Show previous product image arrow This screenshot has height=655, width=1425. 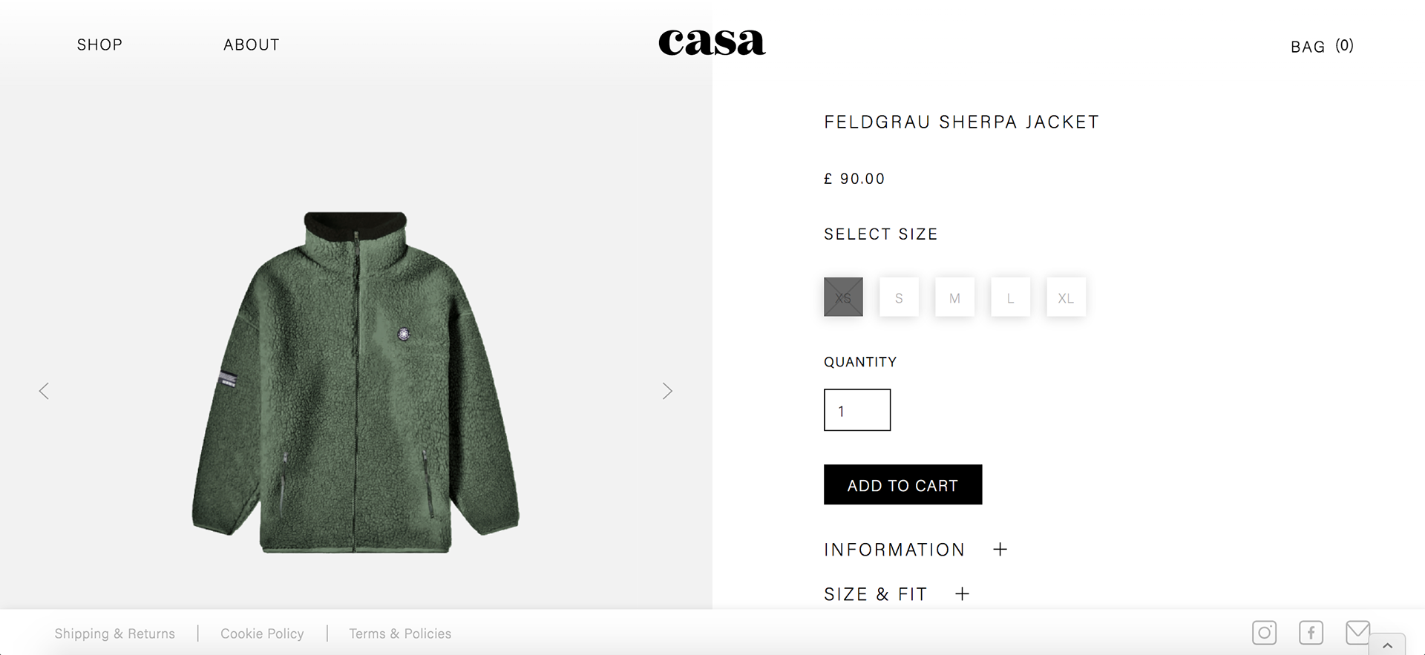[44, 391]
